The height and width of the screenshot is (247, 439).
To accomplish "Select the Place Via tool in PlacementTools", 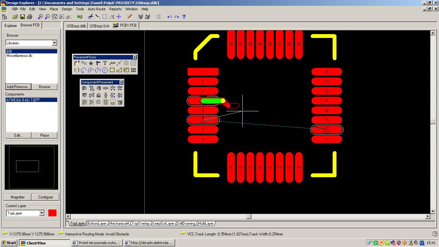I will point(98,63).
